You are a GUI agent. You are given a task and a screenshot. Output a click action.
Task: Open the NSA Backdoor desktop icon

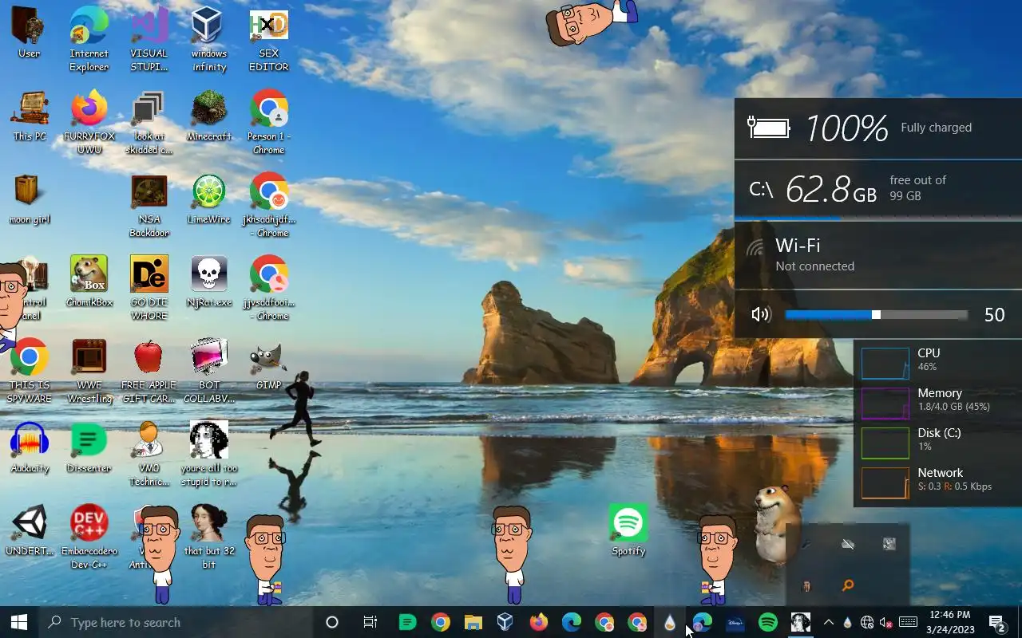point(149,205)
